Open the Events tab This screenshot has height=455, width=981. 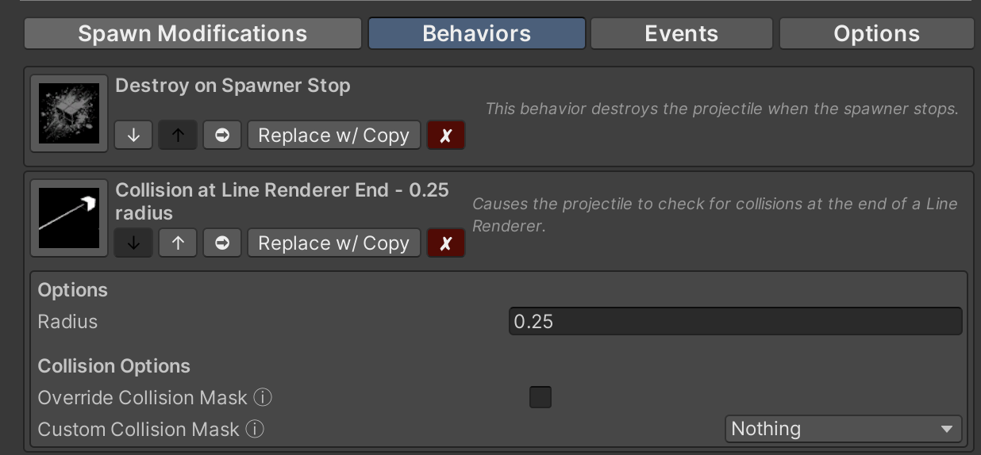point(681,34)
